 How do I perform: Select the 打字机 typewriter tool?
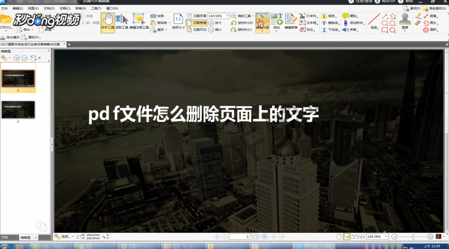point(308,16)
